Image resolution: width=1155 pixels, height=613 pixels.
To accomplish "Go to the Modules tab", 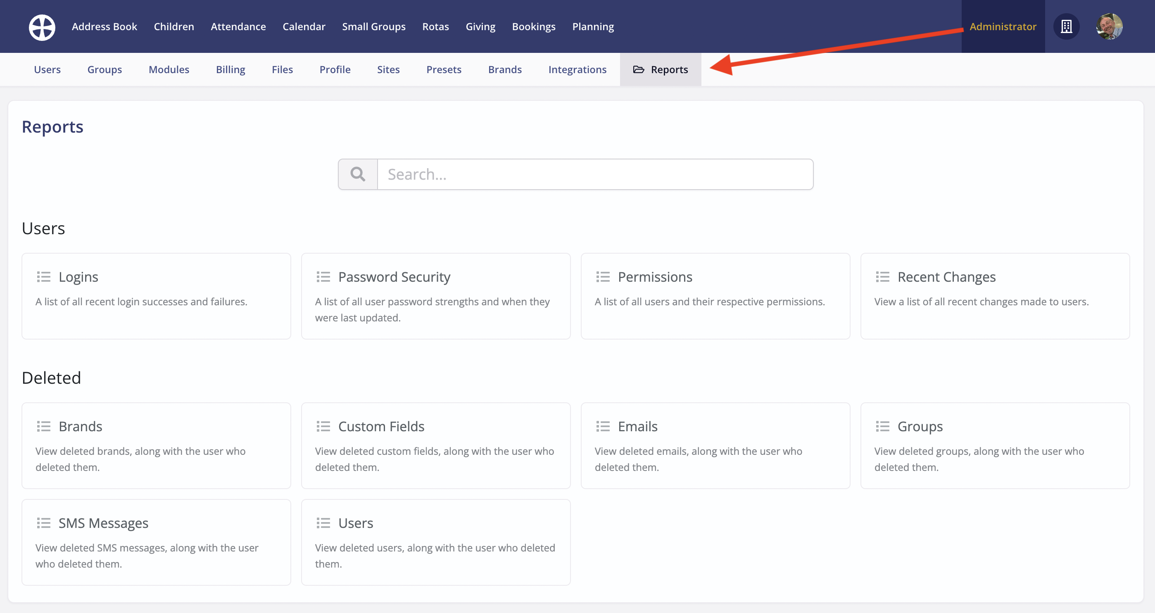I will click(169, 69).
